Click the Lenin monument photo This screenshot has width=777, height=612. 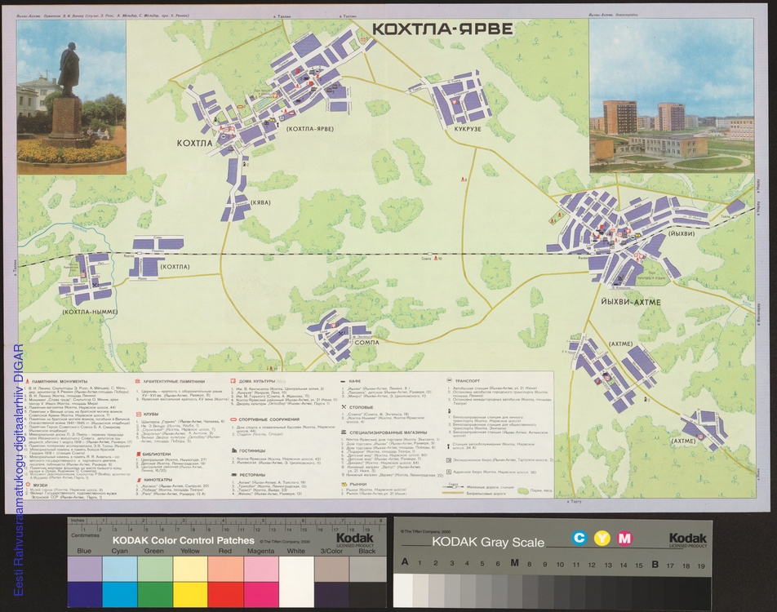pos(71,97)
